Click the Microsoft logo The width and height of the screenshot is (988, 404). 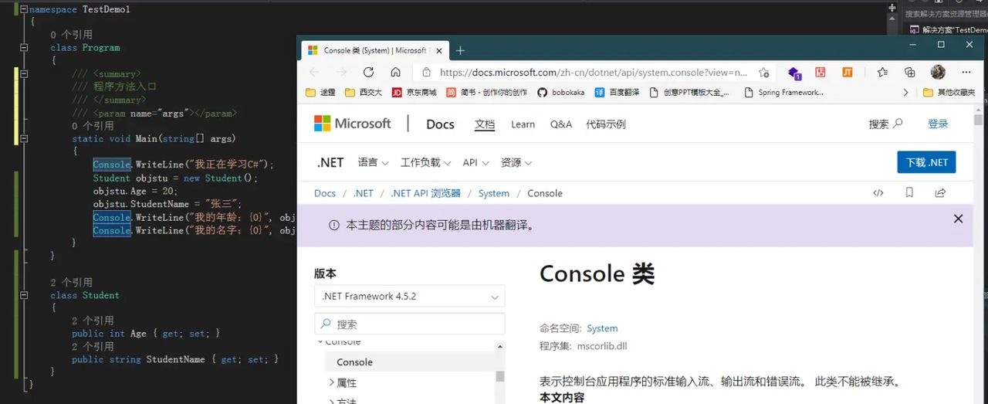pyautogui.click(x=352, y=124)
